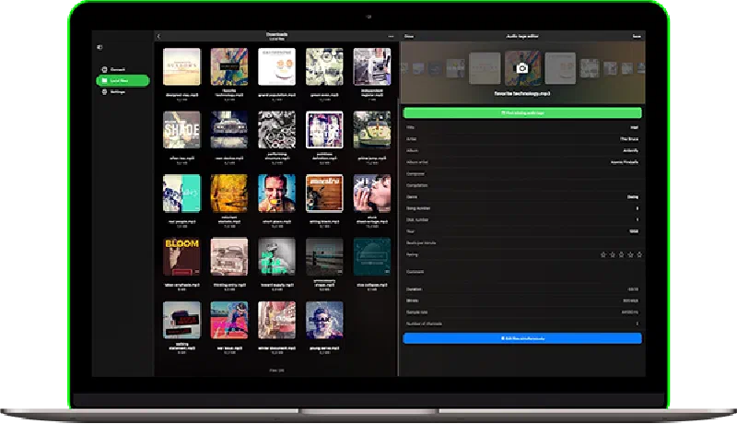The width and height of the screenshot is (737, 424).
Task: Click the camera icon on the cover art
Action: (521, 68)
